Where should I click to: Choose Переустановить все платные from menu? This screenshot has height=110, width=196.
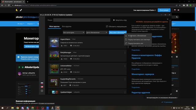tap(138, 39)
